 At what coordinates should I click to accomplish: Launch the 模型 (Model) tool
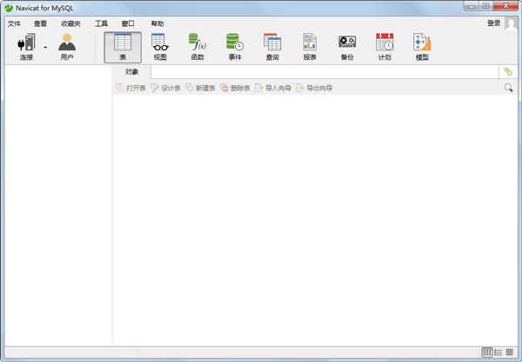pos(422,47)
